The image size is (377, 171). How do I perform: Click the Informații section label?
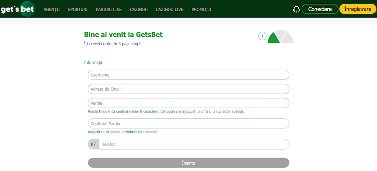click(x=93, y=63)
